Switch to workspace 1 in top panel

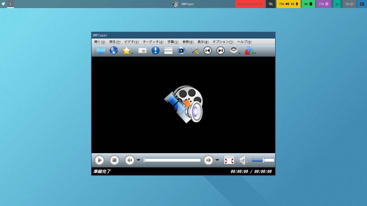[10, 4]
